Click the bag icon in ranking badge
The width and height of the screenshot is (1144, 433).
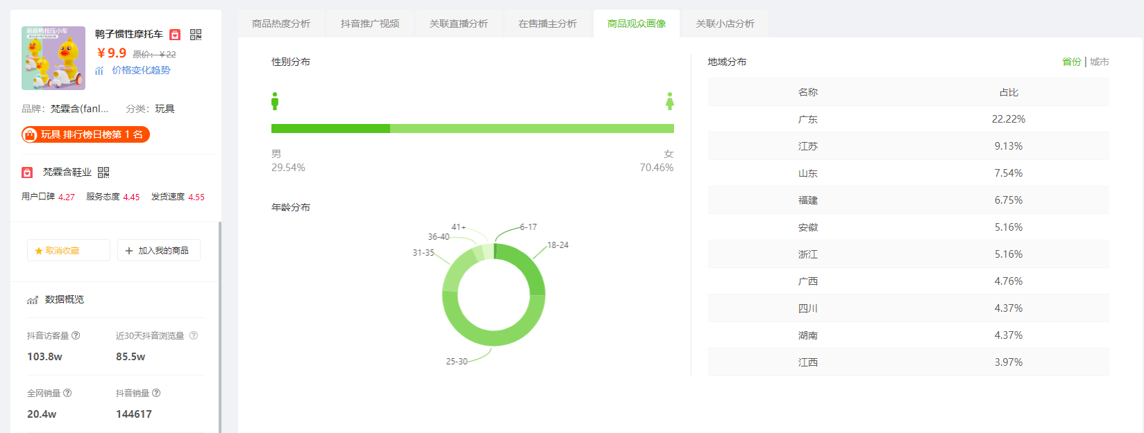[x=30, y=134]
